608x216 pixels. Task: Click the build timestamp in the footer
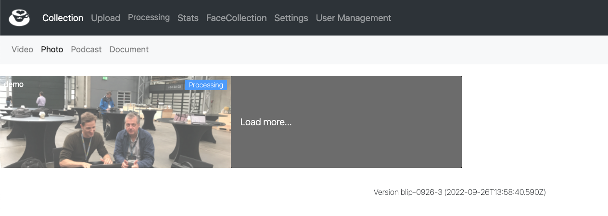[495, 192]
